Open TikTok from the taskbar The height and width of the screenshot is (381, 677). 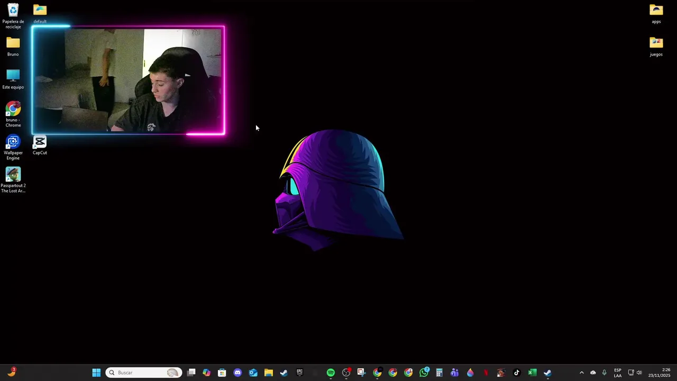tap(517, 373)
